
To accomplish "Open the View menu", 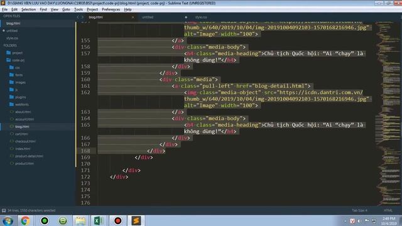I will click(55, 9).
